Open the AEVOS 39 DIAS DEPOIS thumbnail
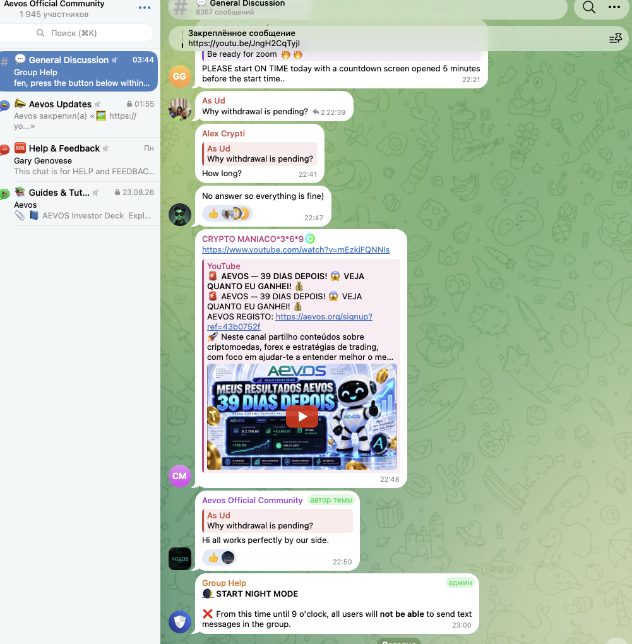Screen dimensions: 632x644 point(302,417)
